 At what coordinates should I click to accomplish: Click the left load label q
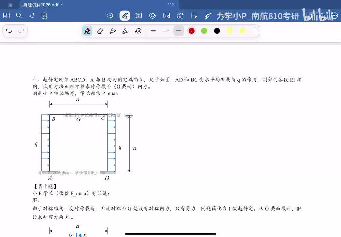[x=36, y=144]
